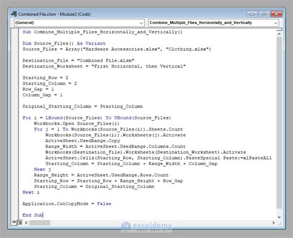Click line starting 'For j = 1 To Workbooks'

point(108,129)
